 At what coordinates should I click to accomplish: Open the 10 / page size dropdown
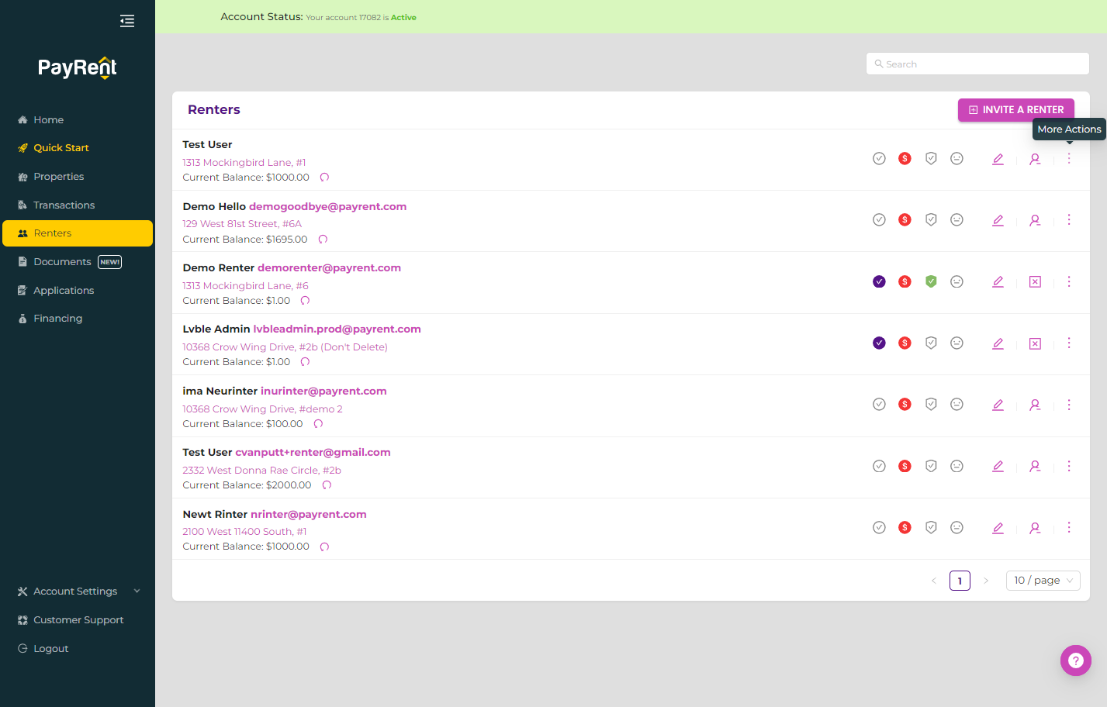click(1043, 581)
